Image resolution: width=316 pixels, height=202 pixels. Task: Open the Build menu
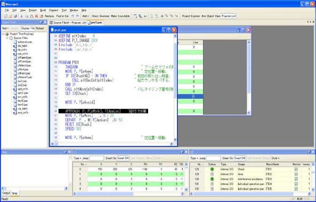pyautogui.click(x=43, y=10)
